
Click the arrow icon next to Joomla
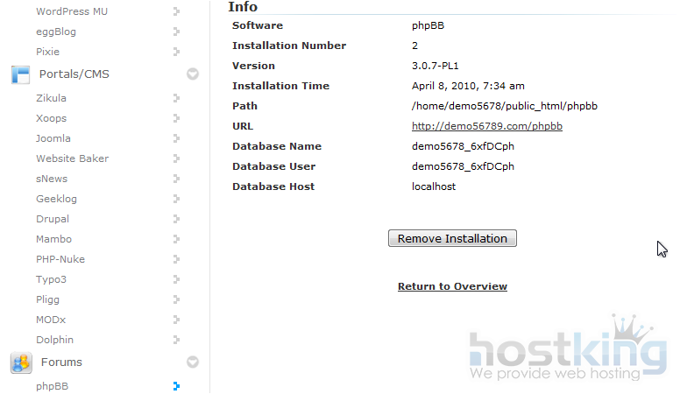pyautogui.click(x=176, y=138)
